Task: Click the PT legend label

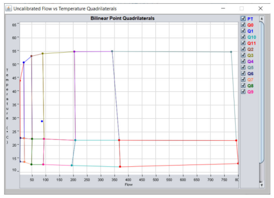Action: (250, 19)
